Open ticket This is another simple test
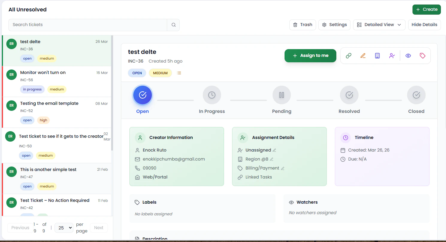 (57, 179)
